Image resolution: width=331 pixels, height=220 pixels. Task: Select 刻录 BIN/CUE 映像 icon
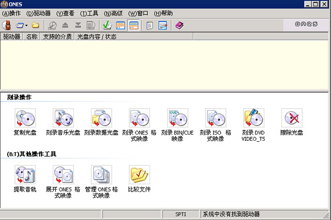[x=177, y=118]
